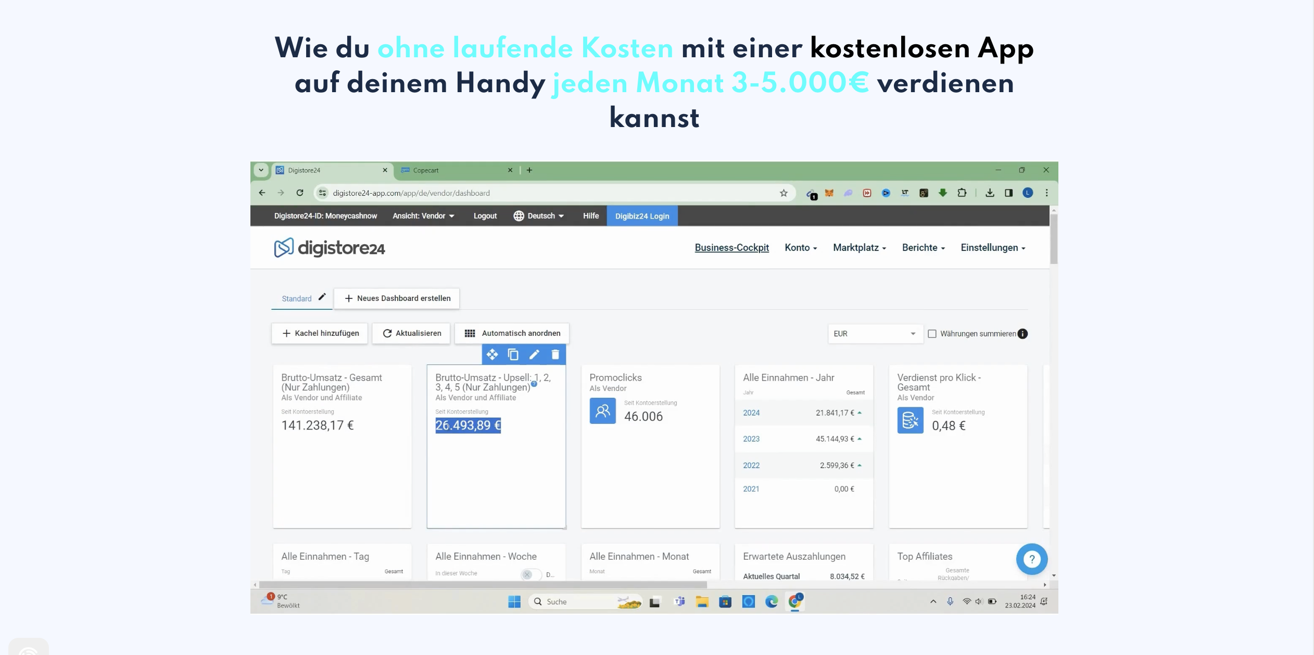Click the Verdienst pro Klick coins icon
Screen dimensions: 1314x655
click(910, 420)
